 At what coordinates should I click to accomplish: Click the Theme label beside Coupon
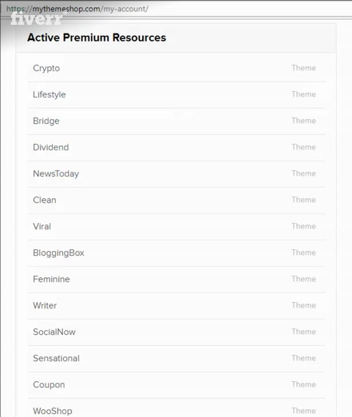303,384
